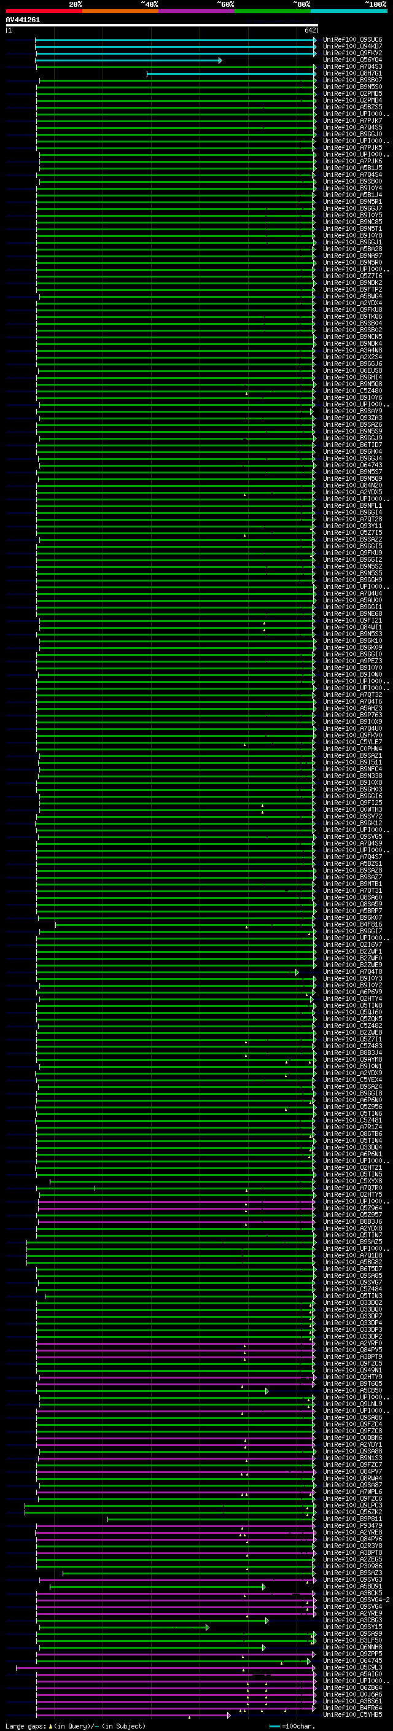Click the cyan ~100% legend segment
This screenshot has width=393, height=1731.
(348, 11)
